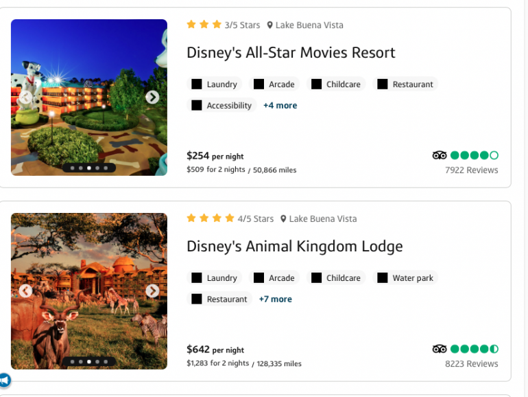Image resolution: width=528 pixels, height=397 pixels.
Task: Click Laundry amenity icon for All-Star Movies
Action: (x=197, y=84)
